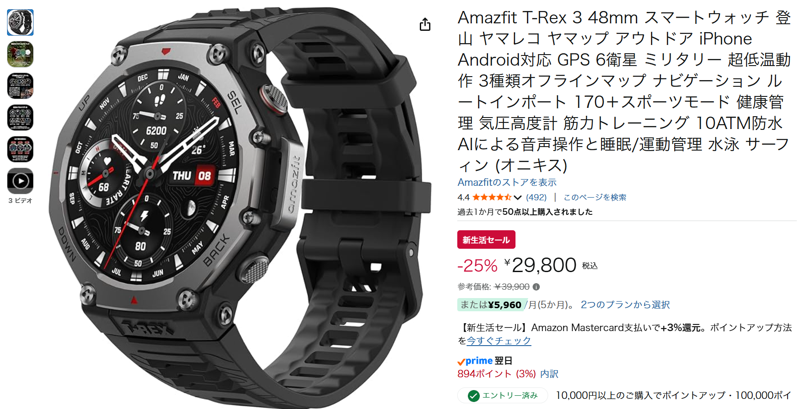Open 2つのプランから選択 payment plans link
Image resolution: width=803 pixels, height=409 pixels.
[625, 305]
